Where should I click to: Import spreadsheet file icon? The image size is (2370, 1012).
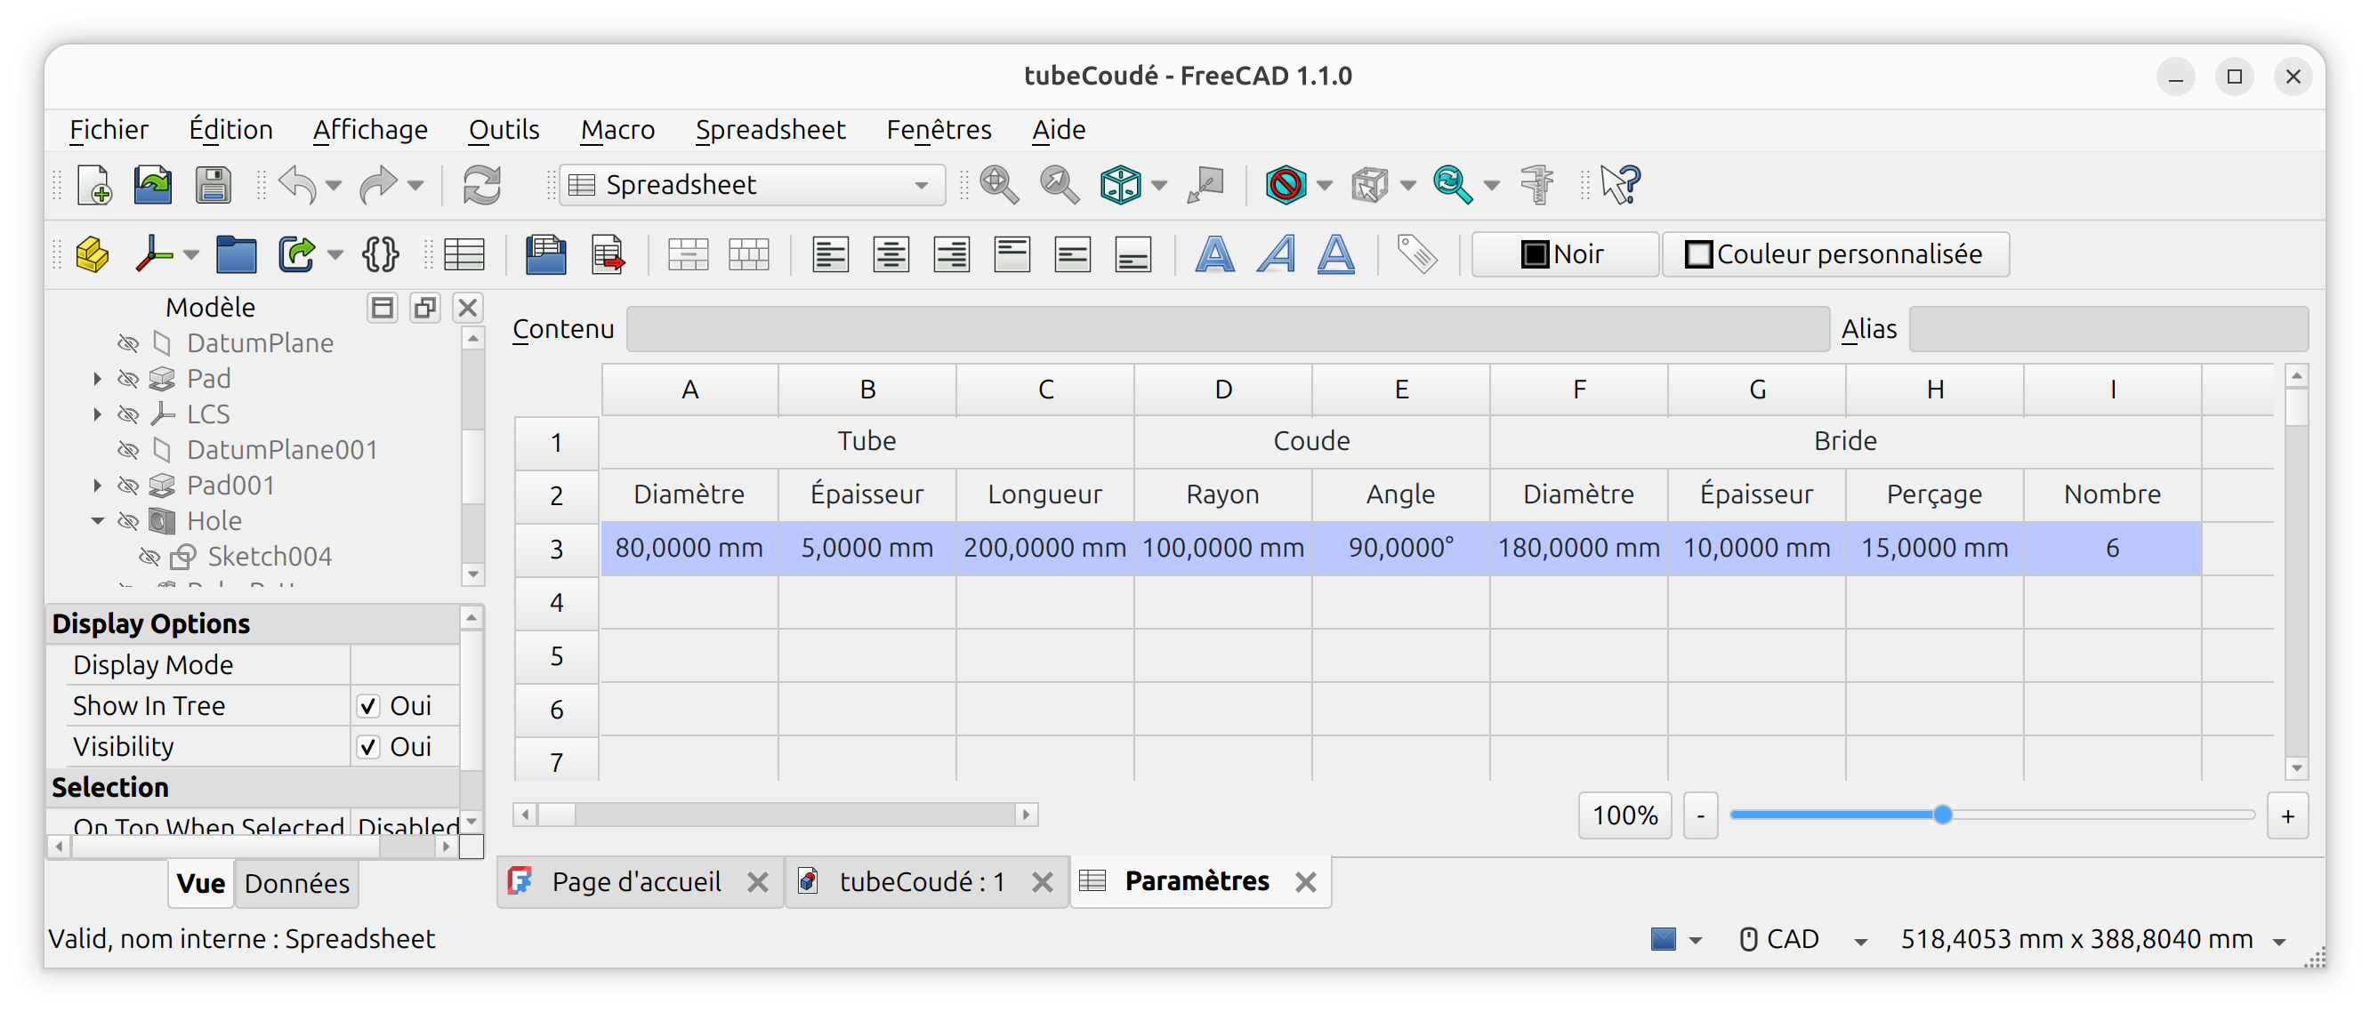[x=546, y=255]
